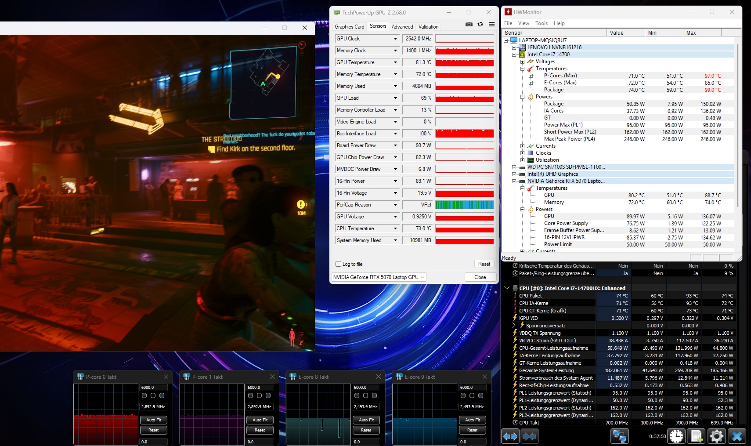The image size is (751, 446).
Task: Click HWiNFO collapse columns arrows icon
Action: click(529, 436)
